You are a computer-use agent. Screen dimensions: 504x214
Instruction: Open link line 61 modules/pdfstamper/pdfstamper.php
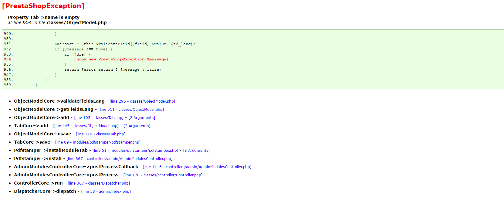click(x=135, y=151)
